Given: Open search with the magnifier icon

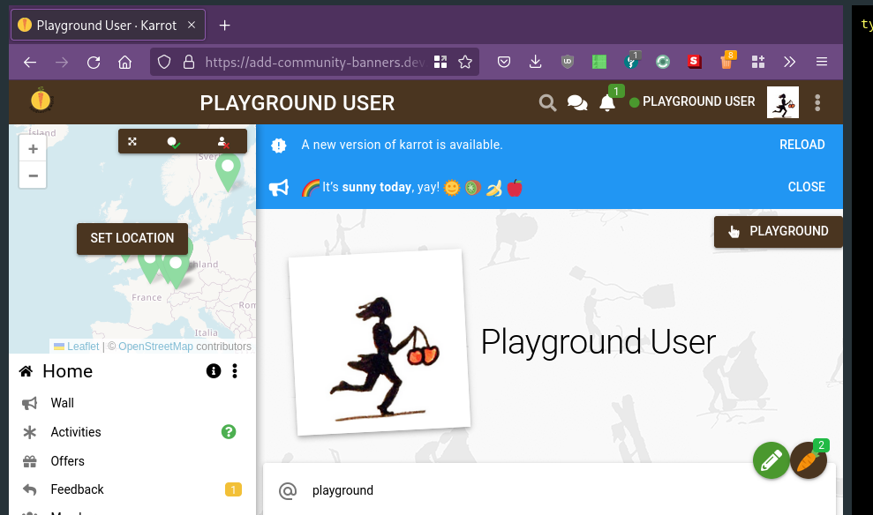Looking at the screenshot, I should [x=547, y=103].
